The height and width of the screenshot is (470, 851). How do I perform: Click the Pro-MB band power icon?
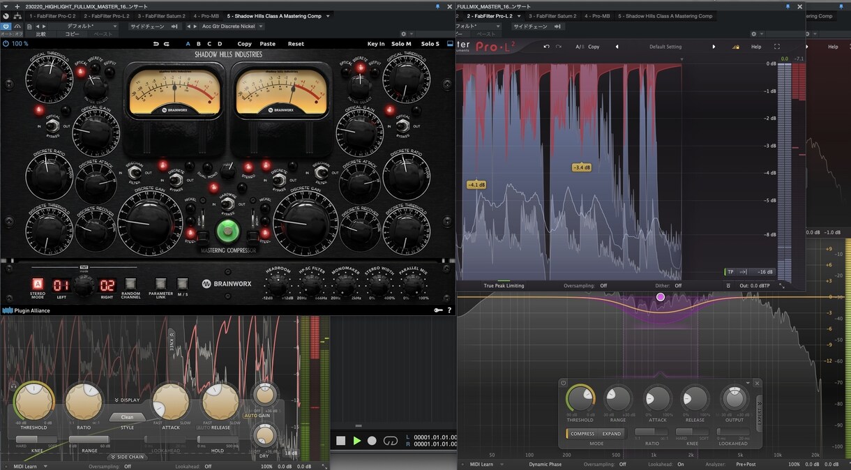[x=564, y=383]
